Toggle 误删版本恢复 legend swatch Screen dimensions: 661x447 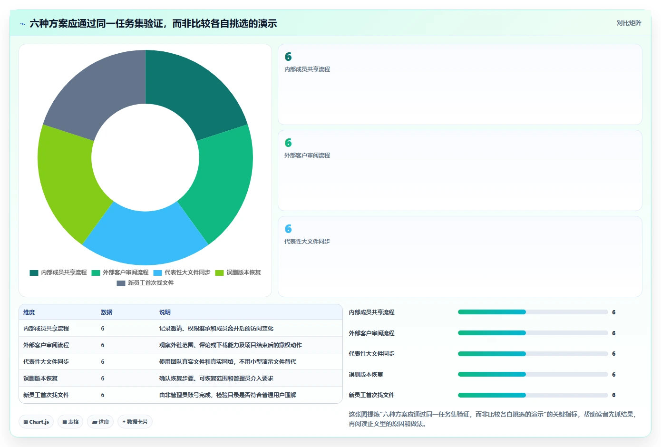(x=219, y=272)
